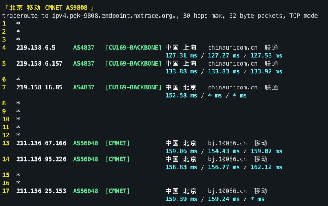Click the 127.31 ms latency value

click(x=181, y=56)
